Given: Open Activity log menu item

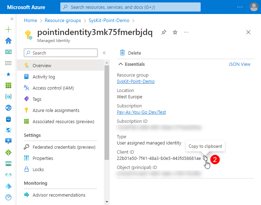Looking at the screenshot, I should (60, 77).
